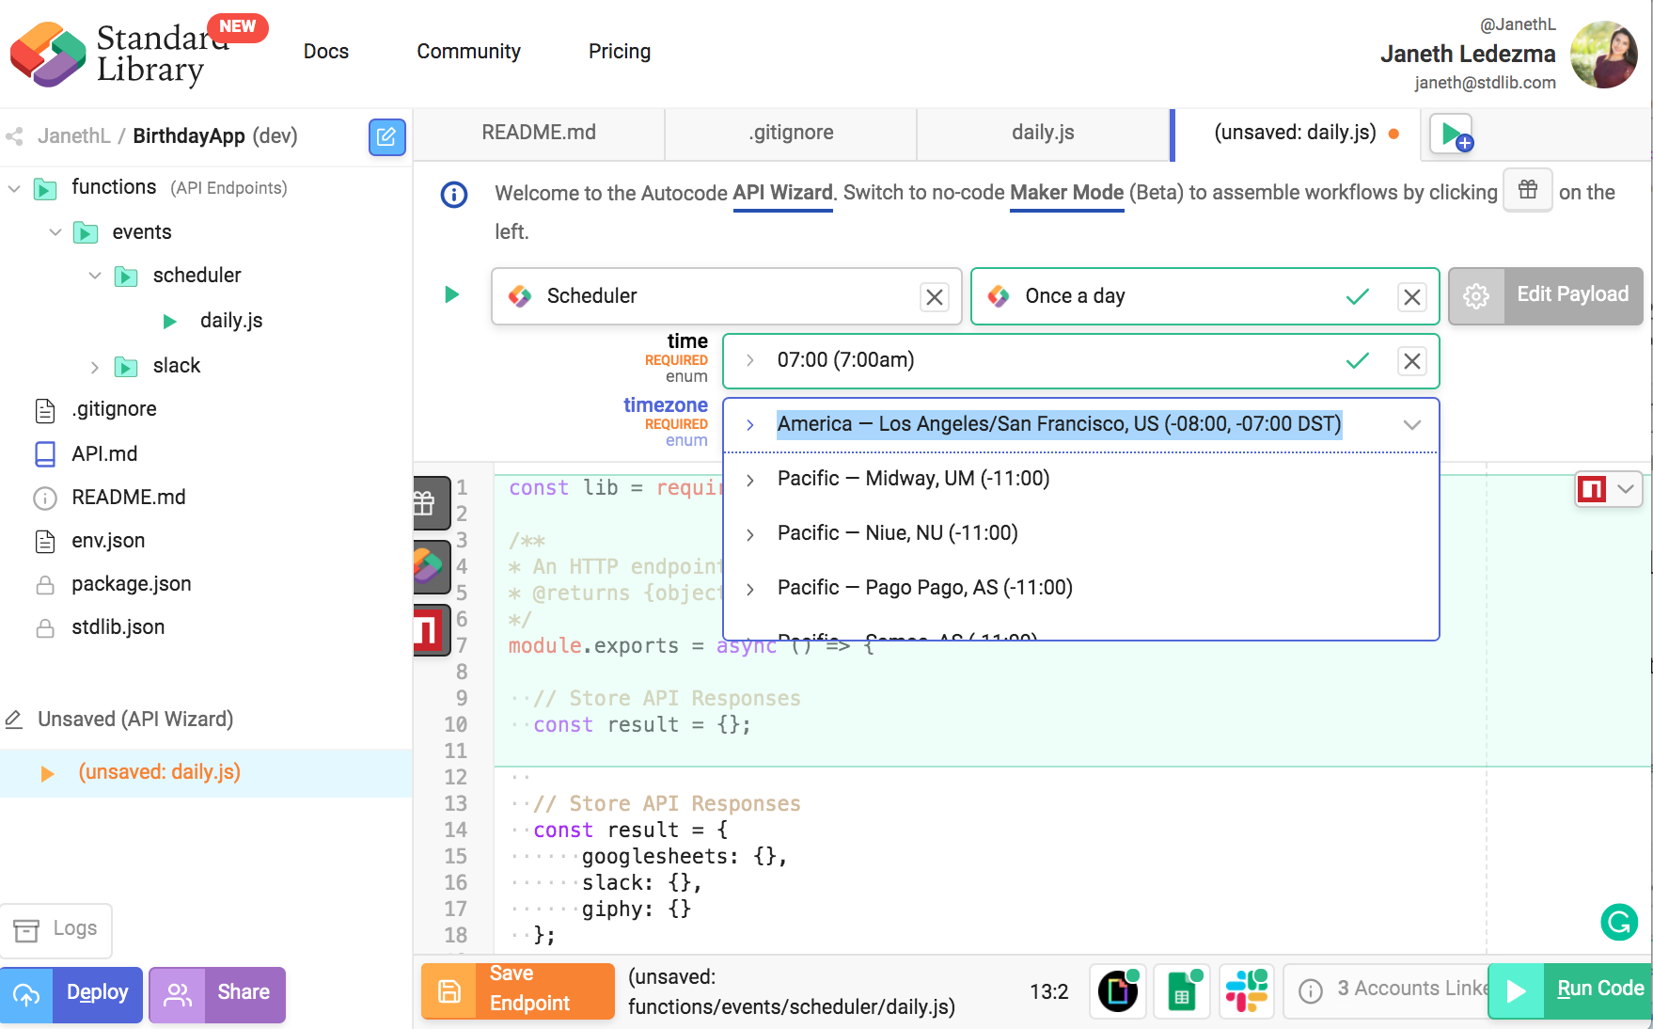Open daily.js in the file tree
Image resolution: width=1653 pixels, height=1029 pixels.
[231, 322]
